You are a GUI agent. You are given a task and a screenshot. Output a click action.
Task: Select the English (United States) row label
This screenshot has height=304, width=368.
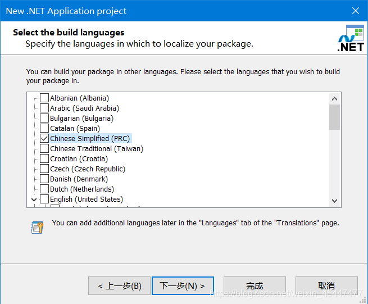pos(87,199)
